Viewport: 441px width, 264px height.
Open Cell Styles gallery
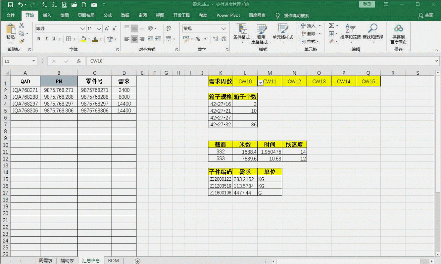283,33
